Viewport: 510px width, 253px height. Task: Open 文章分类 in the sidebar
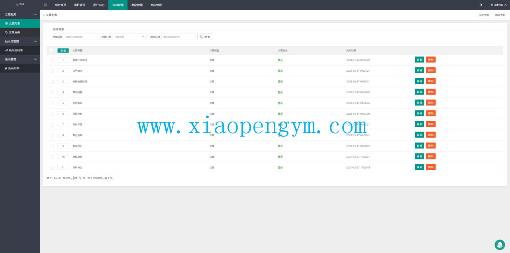click(x=20, y=32)
